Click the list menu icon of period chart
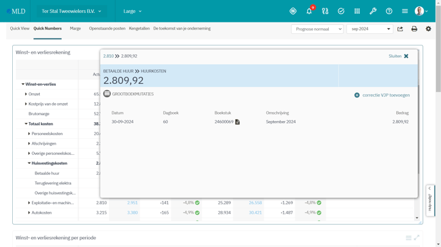The width and height of the screenshot is (441, 247). [409, 238]
